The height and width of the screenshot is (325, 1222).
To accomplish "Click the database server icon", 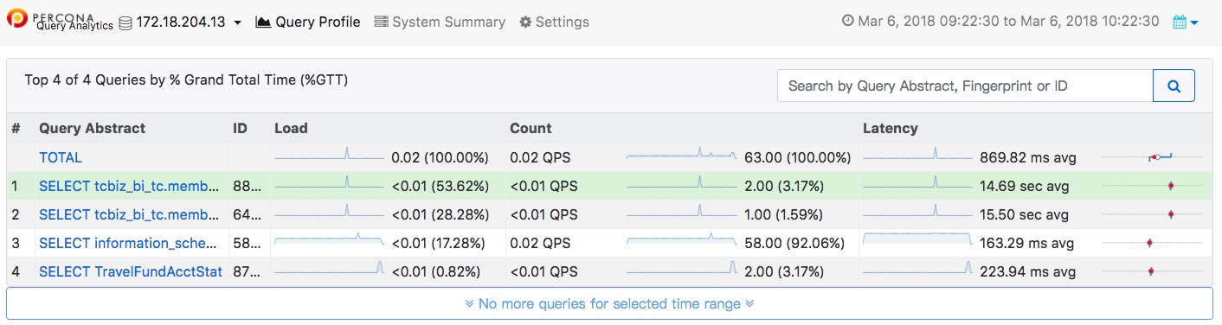I will click(125, 22).
